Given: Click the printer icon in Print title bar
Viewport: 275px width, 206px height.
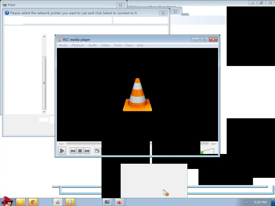Looking at the screenshot, I should tap(5, 5).
